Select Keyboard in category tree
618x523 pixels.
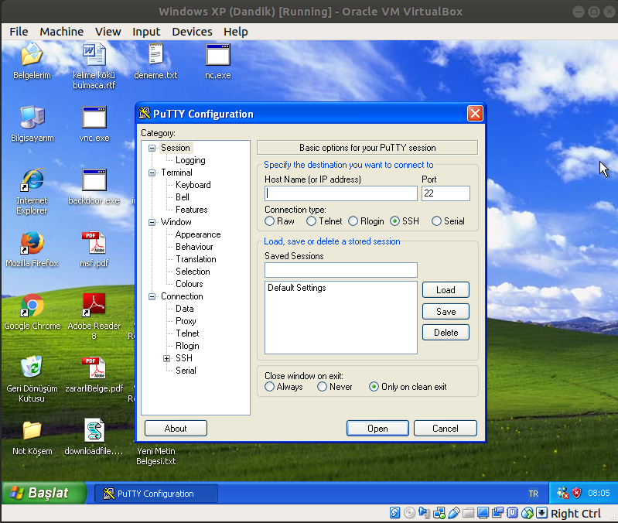(x=193, y=185)
